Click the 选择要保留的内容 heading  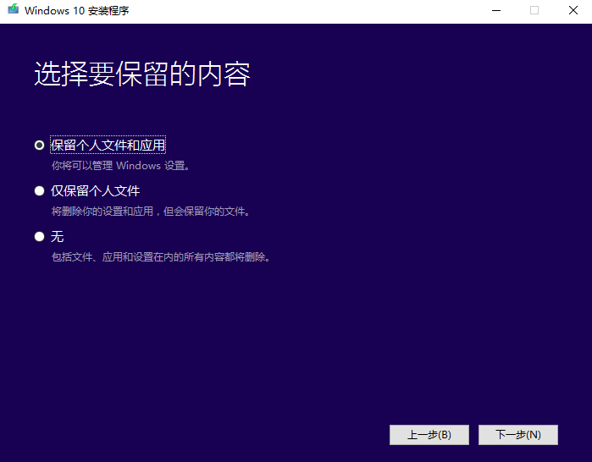pyautogui.click(x=141, y=74)
